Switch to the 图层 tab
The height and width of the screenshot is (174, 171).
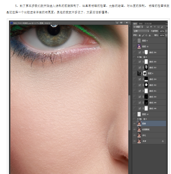click(x=135, y=23)
